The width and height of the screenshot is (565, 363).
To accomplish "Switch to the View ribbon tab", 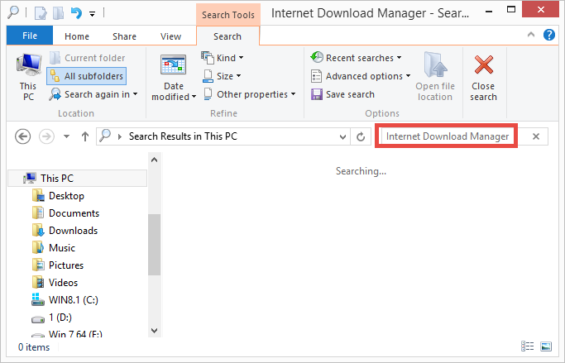I will 170,36.
